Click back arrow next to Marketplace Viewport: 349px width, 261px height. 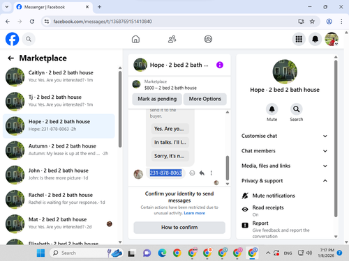(11, 58)
